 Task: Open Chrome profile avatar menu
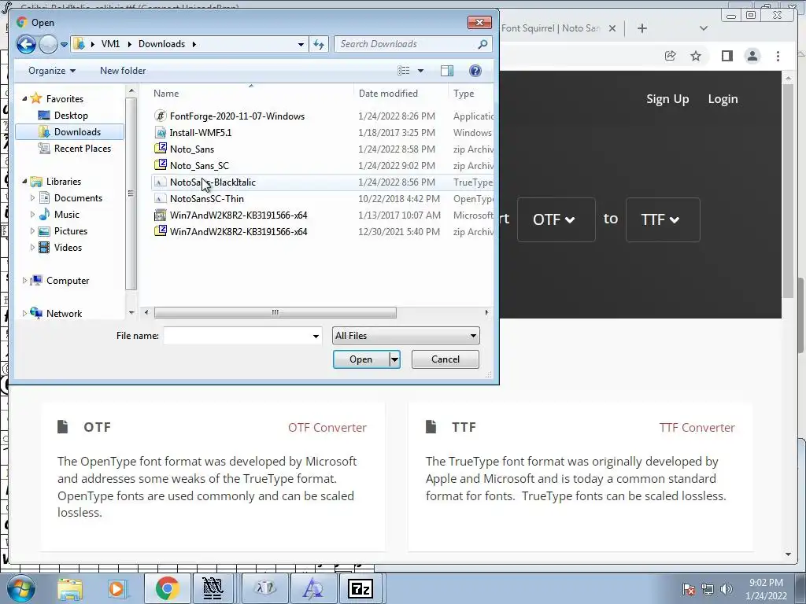pos(752,56)
